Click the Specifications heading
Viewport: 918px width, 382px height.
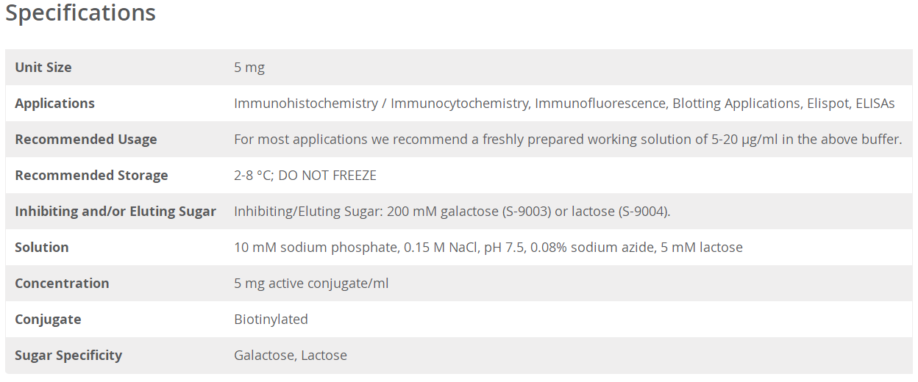tap(81, 13)
